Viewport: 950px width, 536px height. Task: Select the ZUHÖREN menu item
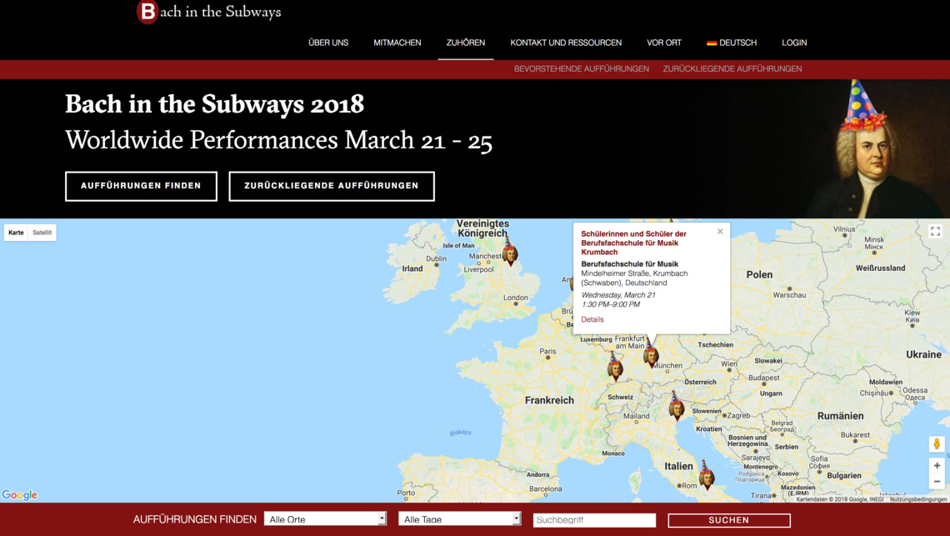(x=466, y=43)
